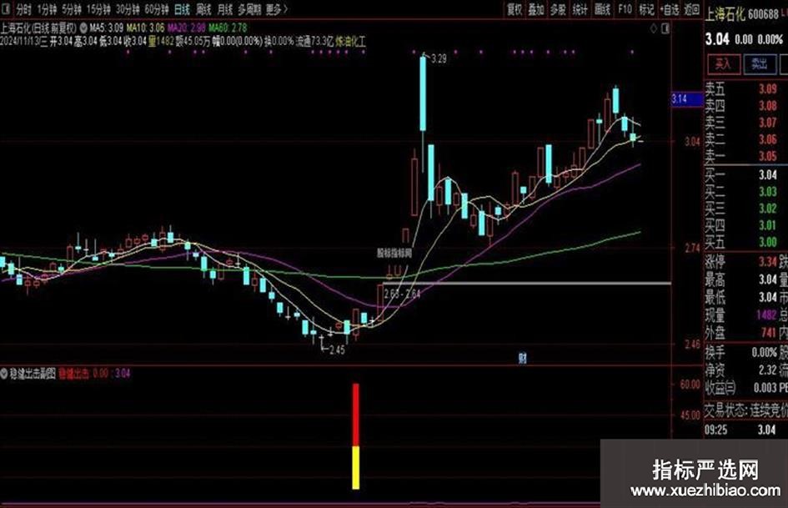The height and width of the screenshot is (508, 788).
Task: Click the side panel collapse icon near diamond
Action: (665, 28)
